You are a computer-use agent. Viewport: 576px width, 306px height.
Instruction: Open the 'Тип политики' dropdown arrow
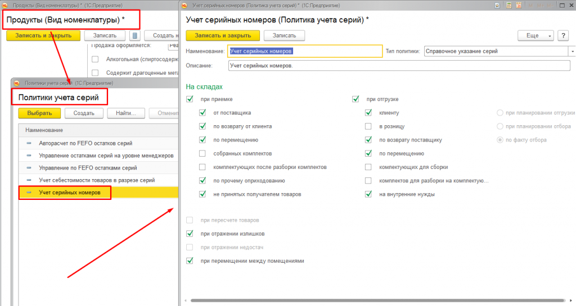tap(572, 51)
